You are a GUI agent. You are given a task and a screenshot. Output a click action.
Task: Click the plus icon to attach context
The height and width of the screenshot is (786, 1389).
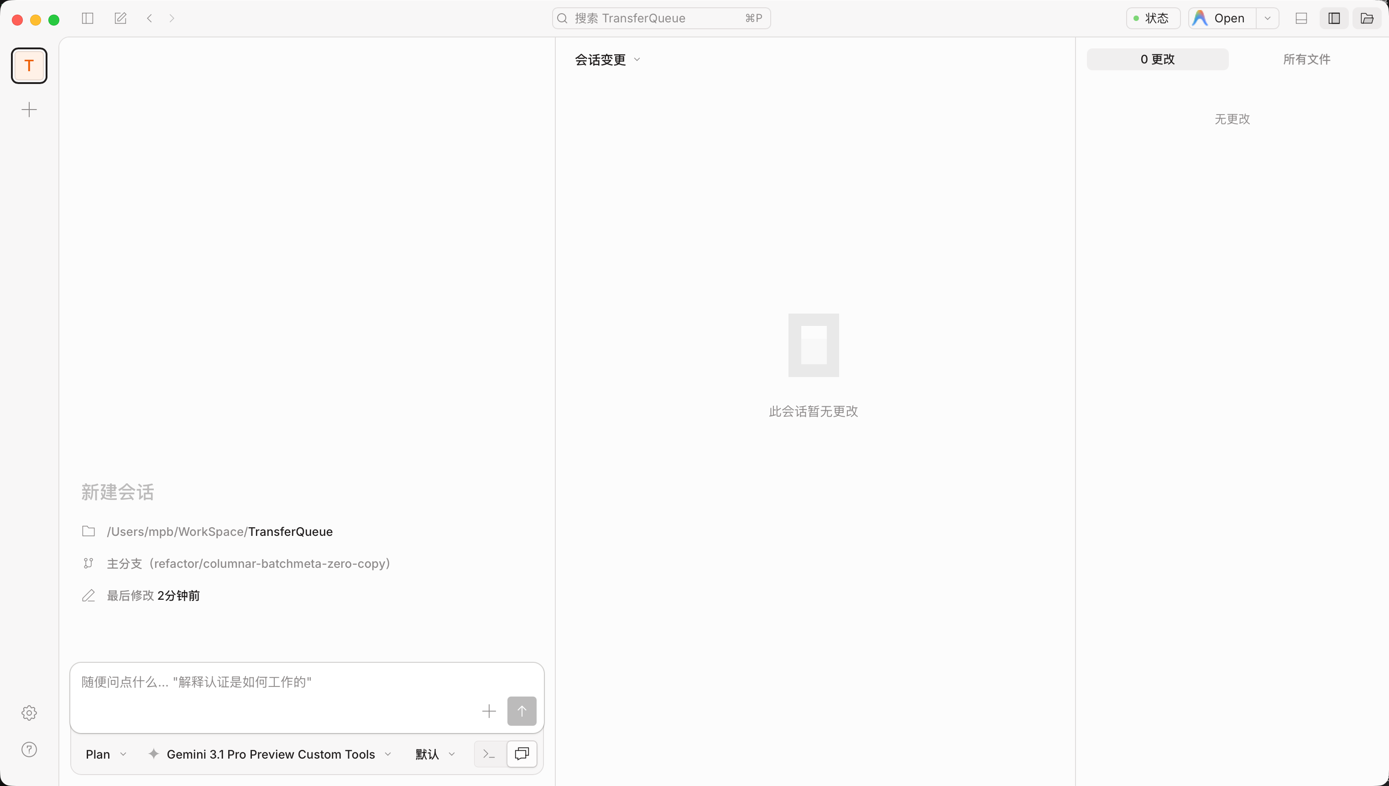pyautogui.click(x=488, y=710)
